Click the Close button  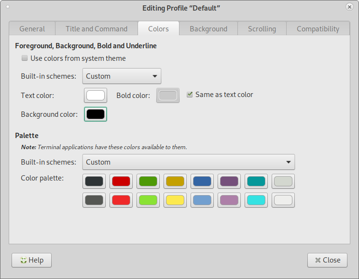pos(328,260)
